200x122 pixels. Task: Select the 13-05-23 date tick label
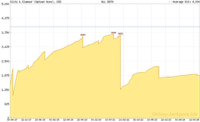point(152,120)
